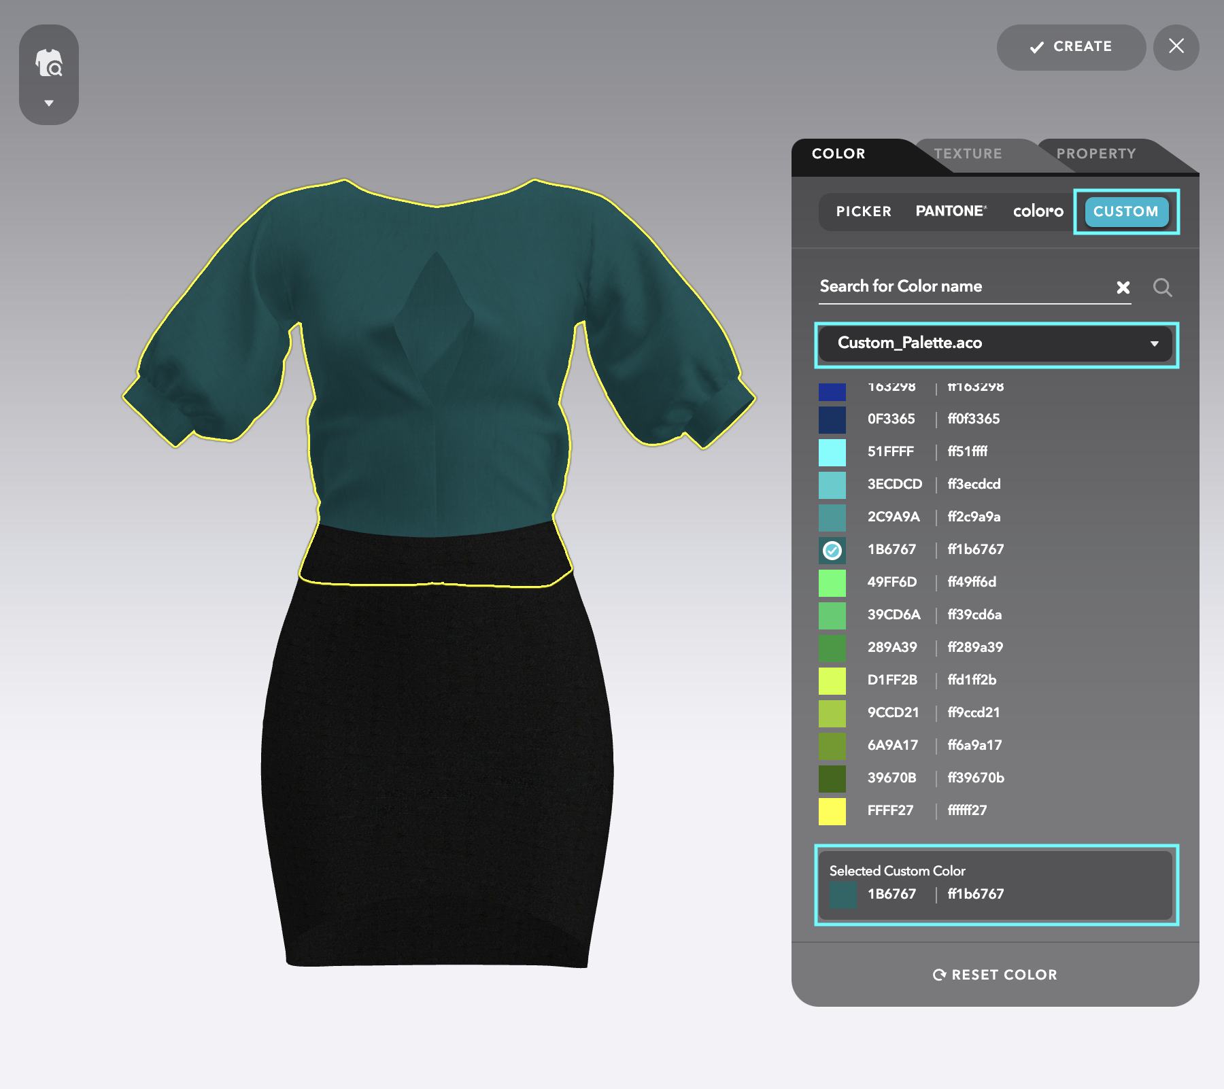
Task: Click the search magnifier icon
Action: (x=1163, y=288)
